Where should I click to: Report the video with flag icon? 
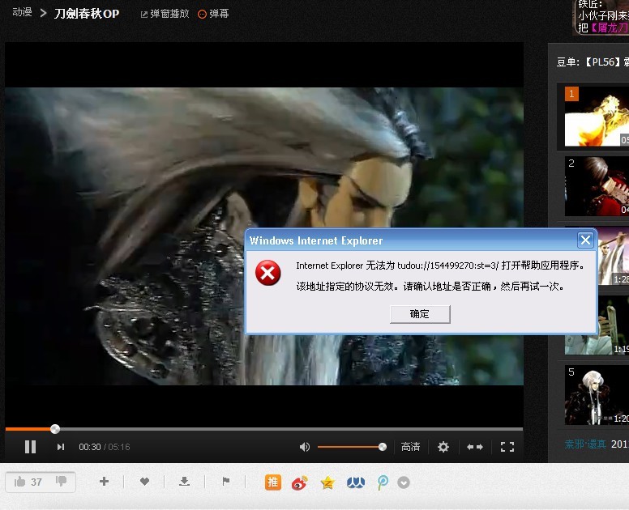coord(226,481)
